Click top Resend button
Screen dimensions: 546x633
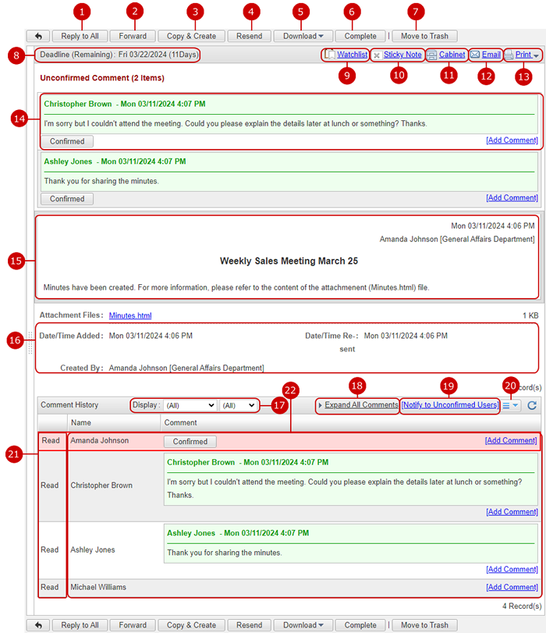[x=249, y=36]
